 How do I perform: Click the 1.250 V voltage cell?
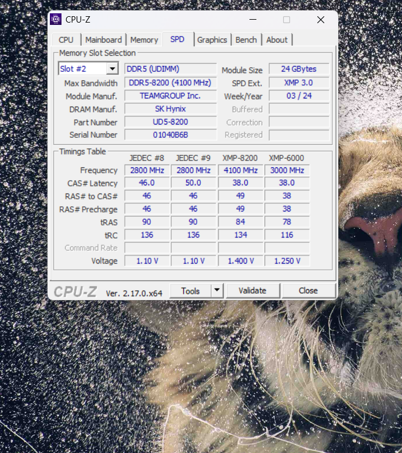coord(287,261)
